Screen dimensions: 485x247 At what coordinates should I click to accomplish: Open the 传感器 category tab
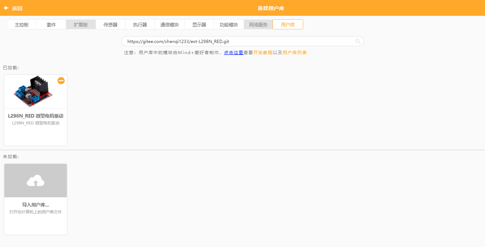pyautogui.click(x=110, y=25)
